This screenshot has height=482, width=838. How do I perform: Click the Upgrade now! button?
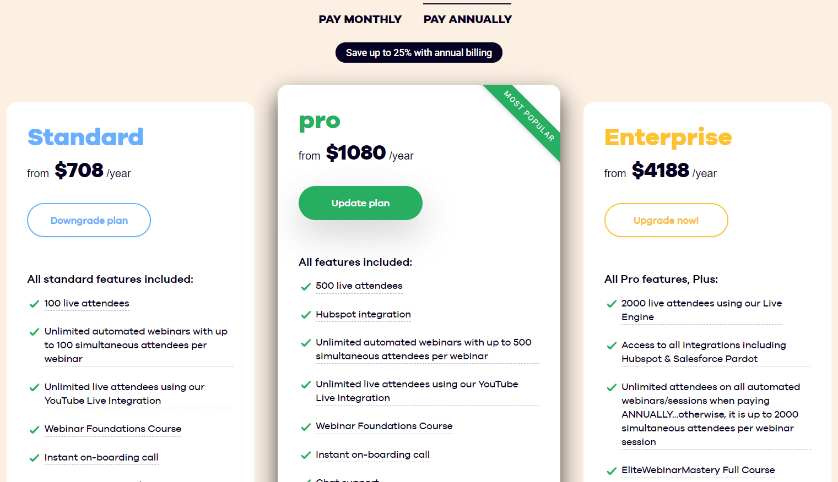pyautogui.click(x=666, y=220)
